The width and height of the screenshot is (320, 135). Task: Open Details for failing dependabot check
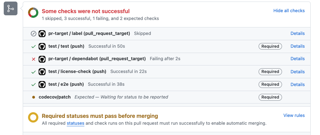coord(298,59)
